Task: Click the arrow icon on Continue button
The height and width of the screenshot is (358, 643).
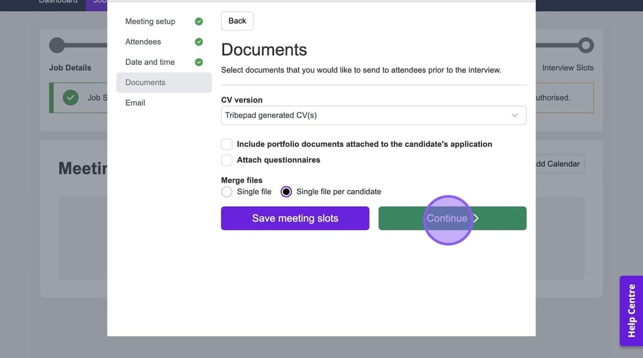Action: (476, 218)
